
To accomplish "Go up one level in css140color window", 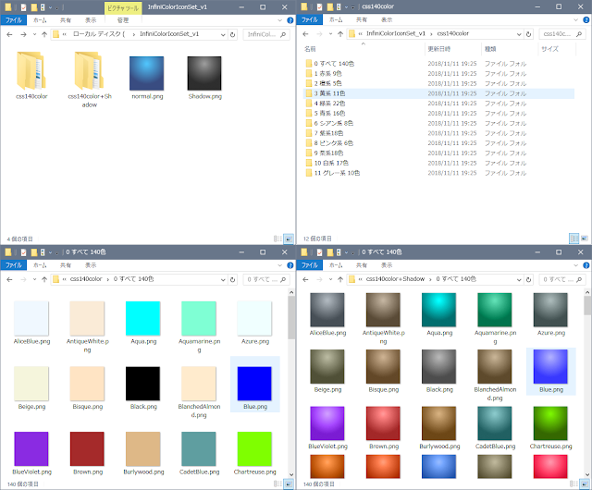I will tap(340, 34).
